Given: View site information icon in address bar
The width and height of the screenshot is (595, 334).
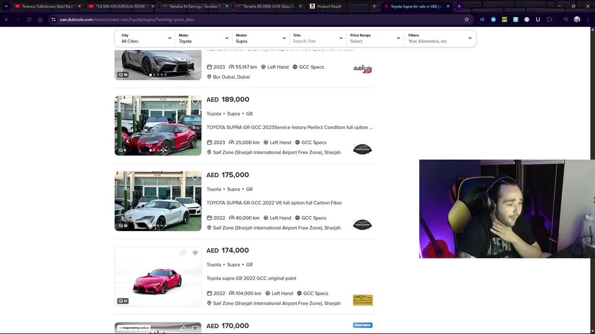Looking at the screenshot, I should point(53,19).
